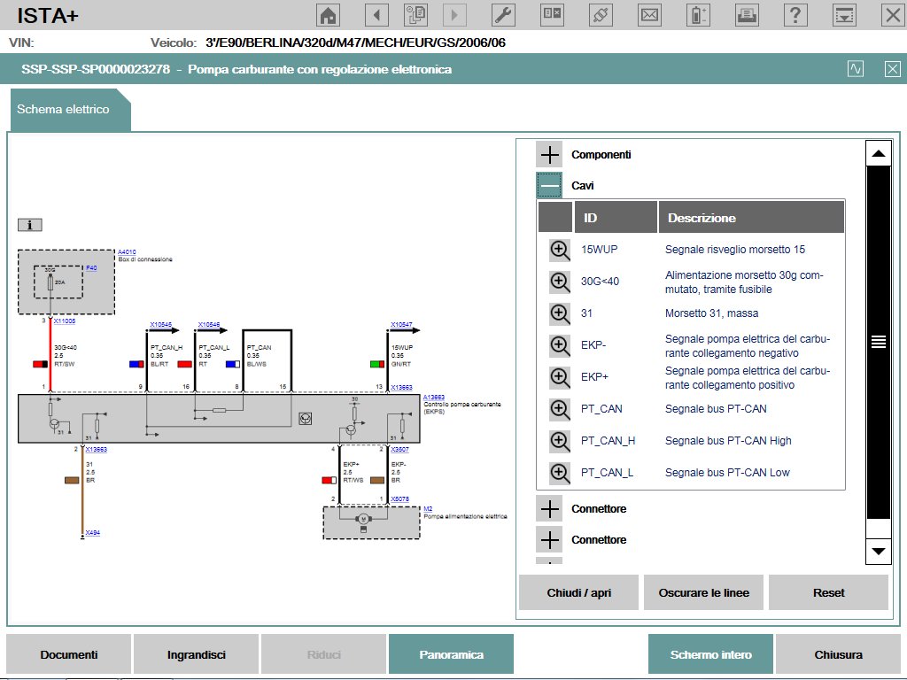Open the wrench service tools icon
907x680 pixels.
pos(502,14)
